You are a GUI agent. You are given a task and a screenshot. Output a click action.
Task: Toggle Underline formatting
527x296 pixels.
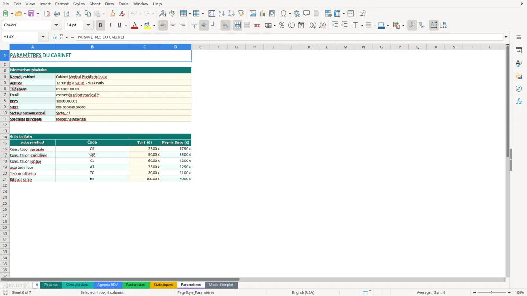(x=119, y=25)
